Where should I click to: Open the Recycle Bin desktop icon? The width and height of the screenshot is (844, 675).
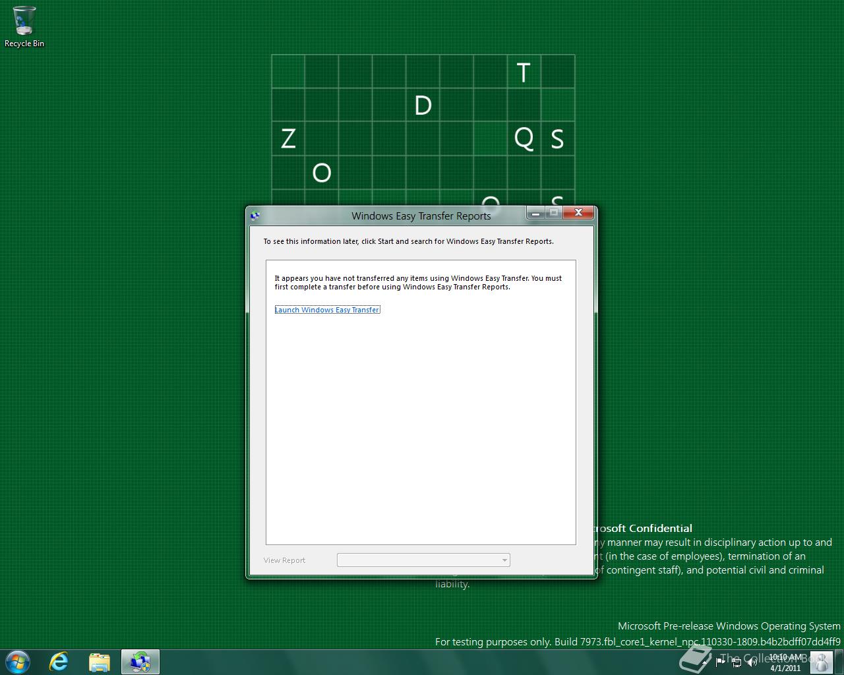24,27
